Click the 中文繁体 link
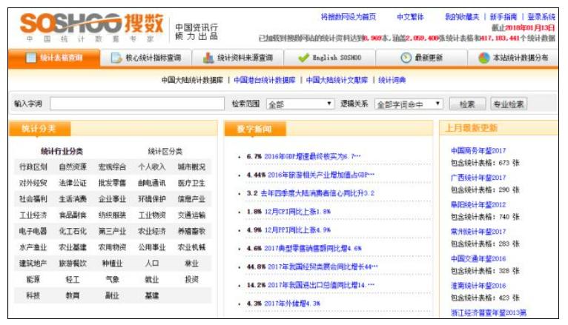Viewport: 568px width, 325px height. 410,17
